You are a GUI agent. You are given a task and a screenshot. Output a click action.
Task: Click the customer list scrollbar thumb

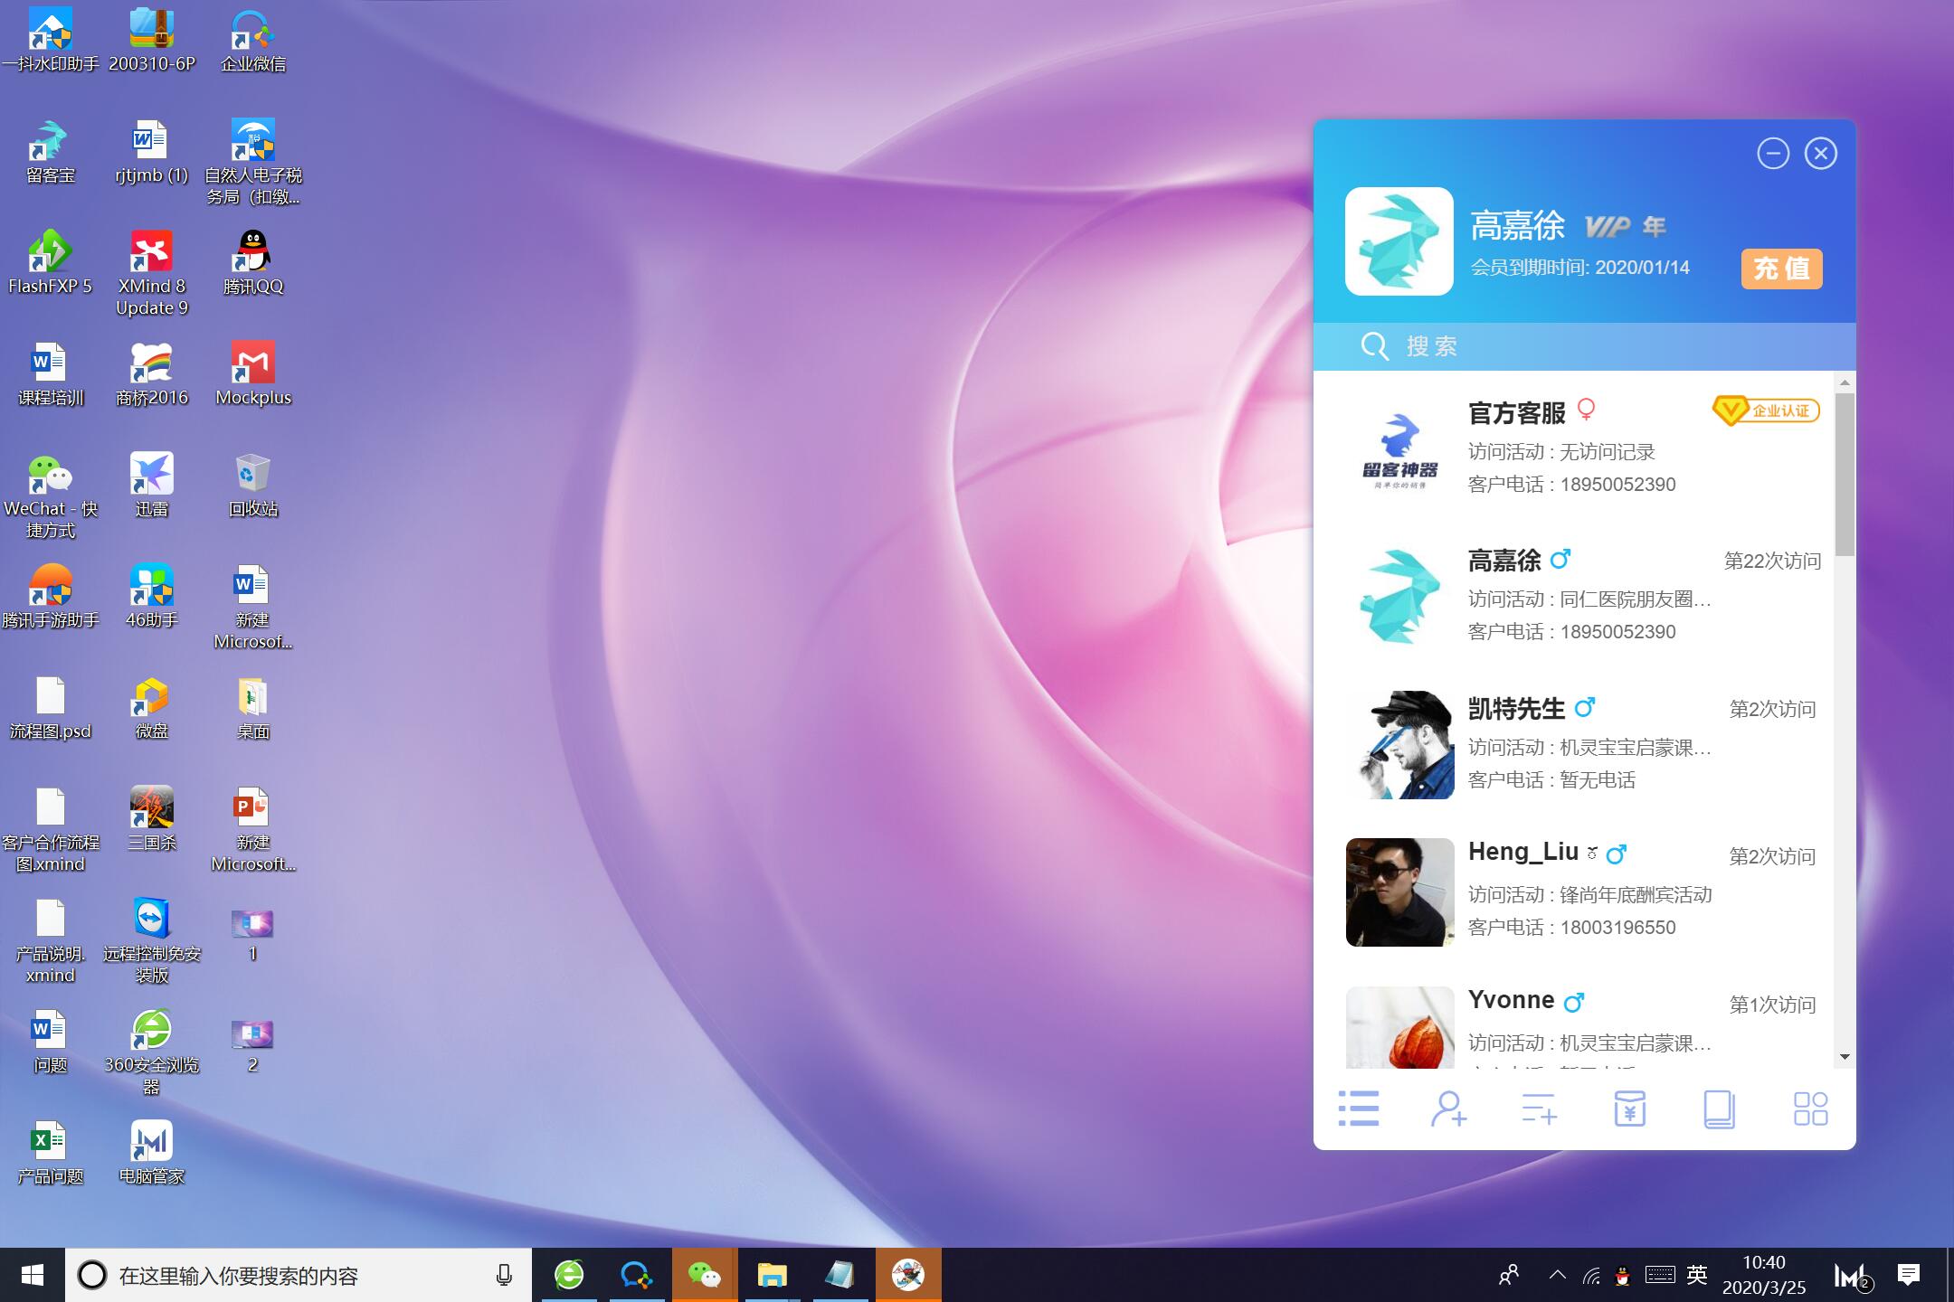(1845, 474)
